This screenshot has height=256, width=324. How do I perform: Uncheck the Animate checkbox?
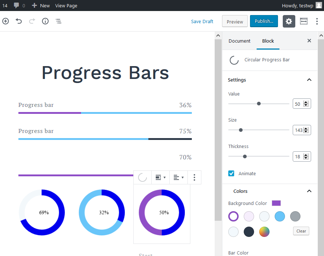click(231, 173)
